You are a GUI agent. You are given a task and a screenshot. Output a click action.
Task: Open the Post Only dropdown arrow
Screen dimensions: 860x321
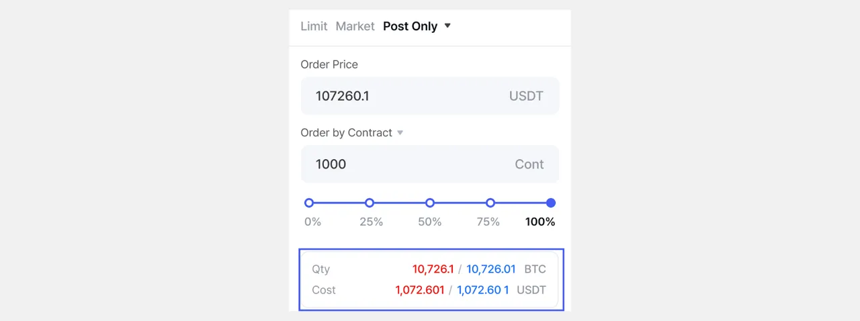coord(448,26)
